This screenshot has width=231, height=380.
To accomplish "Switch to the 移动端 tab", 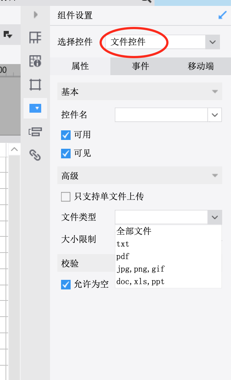I will [201, 66].
